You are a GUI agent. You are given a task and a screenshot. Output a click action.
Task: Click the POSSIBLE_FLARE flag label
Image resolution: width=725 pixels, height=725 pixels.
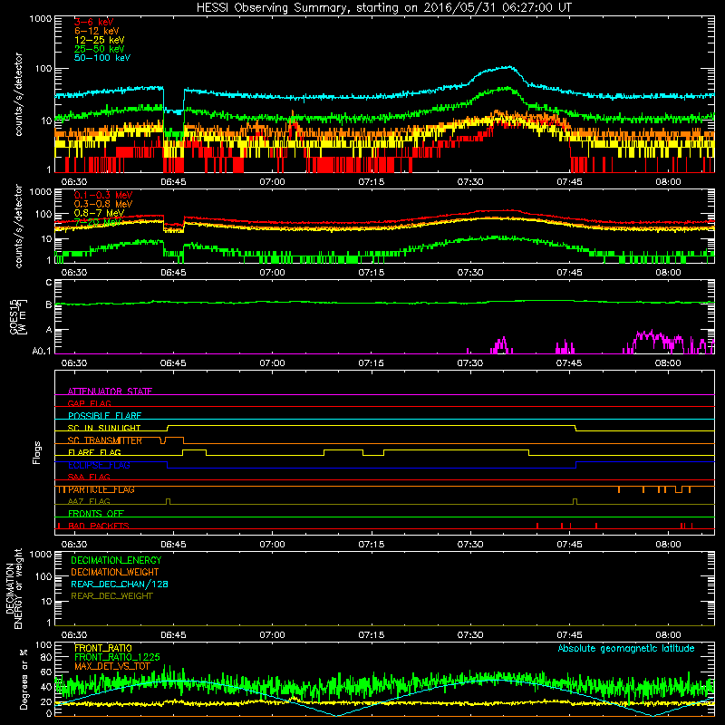point(104,416)
